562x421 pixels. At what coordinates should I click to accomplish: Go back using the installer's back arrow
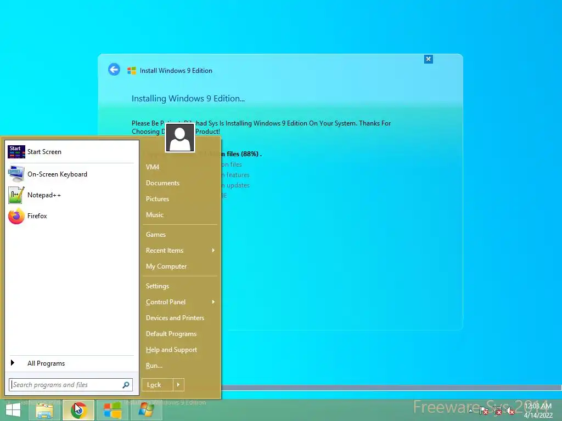pyautogui.click(x=114, y=70)
